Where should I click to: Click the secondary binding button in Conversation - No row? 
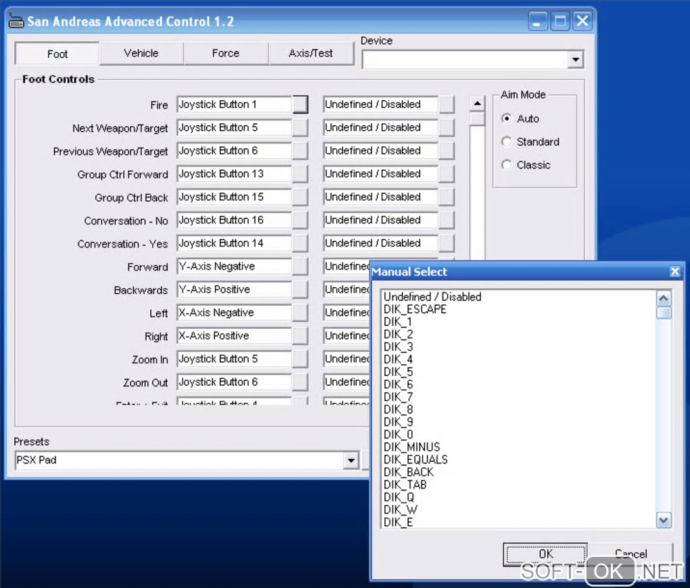tap(446, 220)
